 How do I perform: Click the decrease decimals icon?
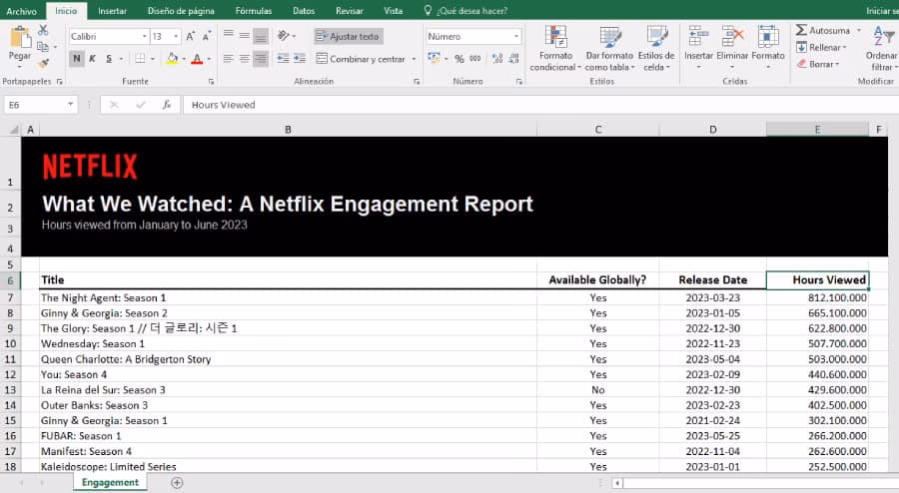513,59
